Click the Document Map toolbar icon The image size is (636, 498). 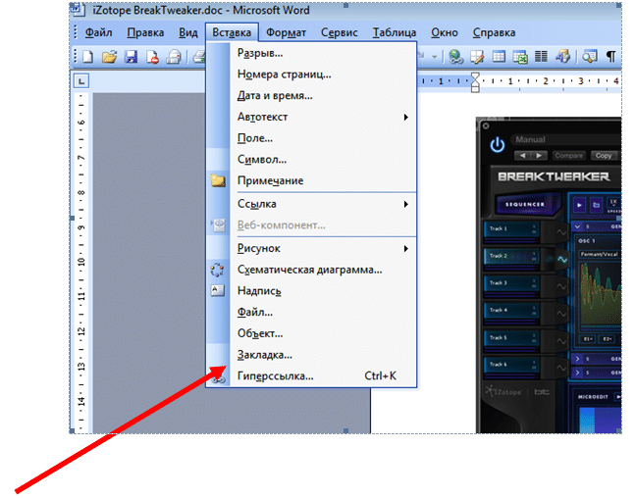pyautogui.click(x=589, y=57)
